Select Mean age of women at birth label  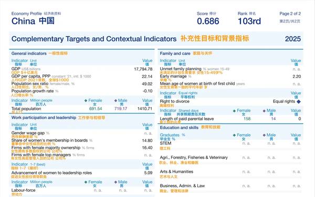pos(197,83)
